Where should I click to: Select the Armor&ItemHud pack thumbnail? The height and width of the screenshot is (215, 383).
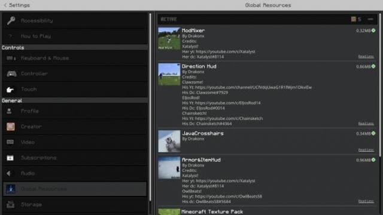point(169,168)
